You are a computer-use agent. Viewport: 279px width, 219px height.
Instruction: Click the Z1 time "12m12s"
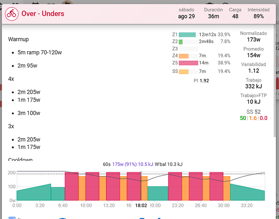point(207,35)
